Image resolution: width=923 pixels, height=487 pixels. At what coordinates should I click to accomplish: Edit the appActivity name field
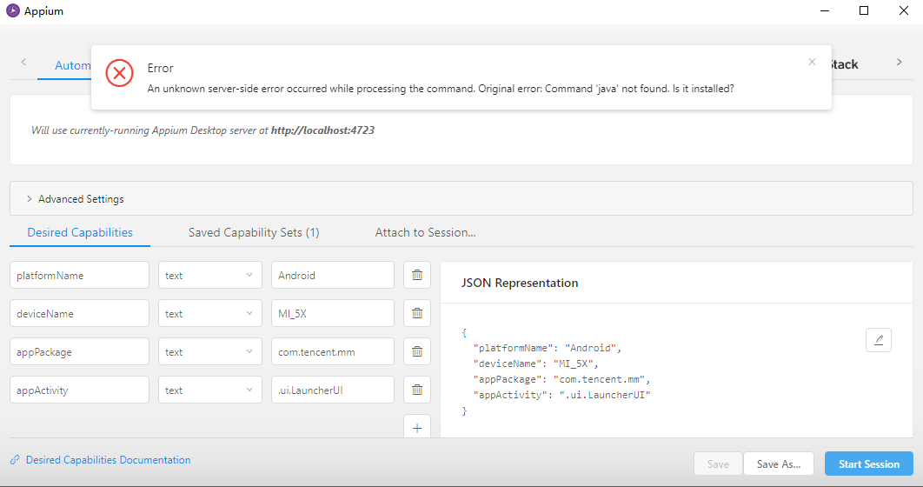(x=79, y=390)
